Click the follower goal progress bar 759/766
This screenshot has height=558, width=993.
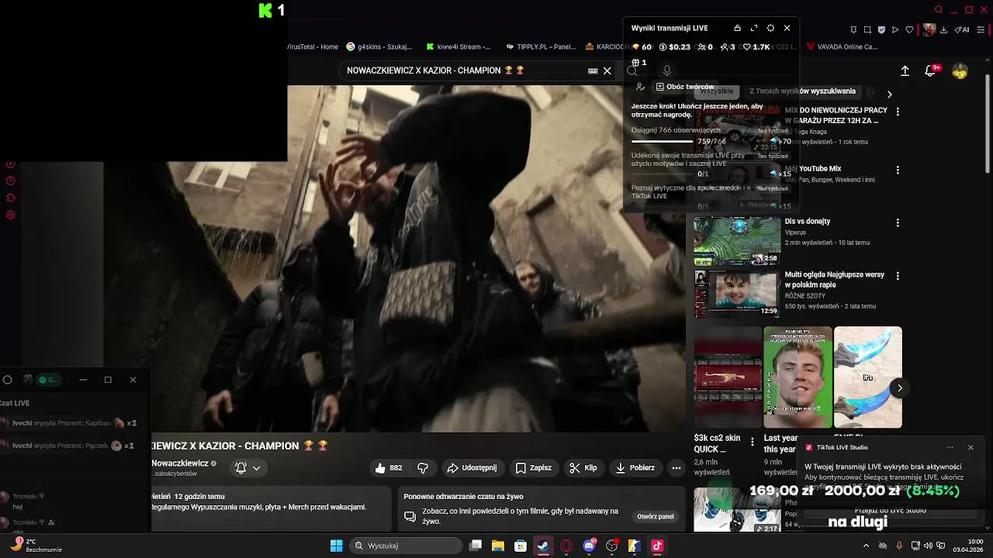tap(662, 142)
